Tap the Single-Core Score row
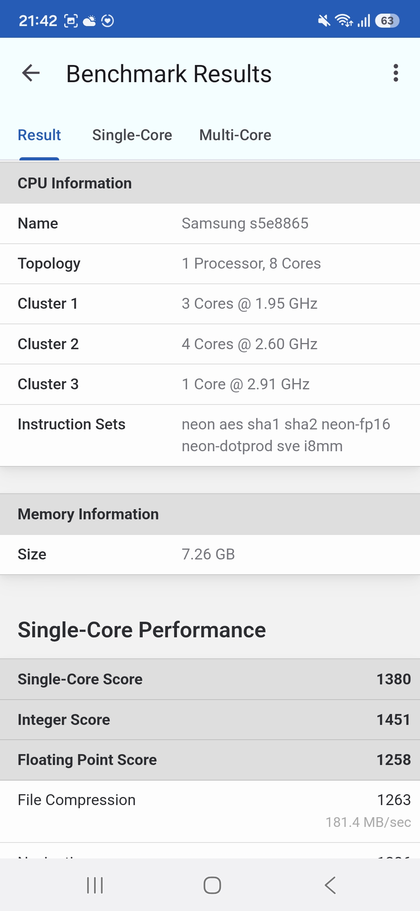The width and height of the screenshot is (420, 911). [210, 679]
